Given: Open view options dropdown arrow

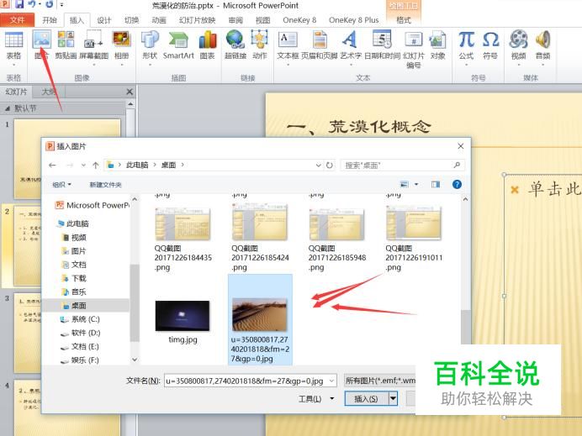Looking at the screenshot, I should 416,184.
